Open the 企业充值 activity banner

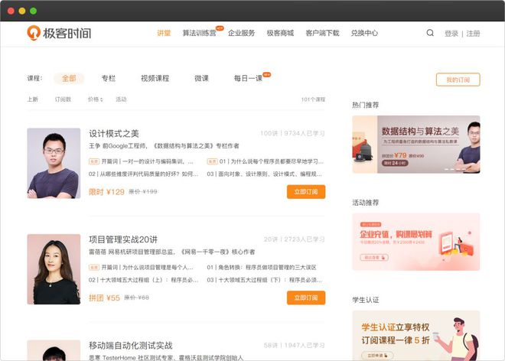click(x=416, y=242)
